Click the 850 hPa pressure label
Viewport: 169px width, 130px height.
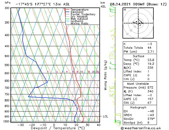pos(8,106)
